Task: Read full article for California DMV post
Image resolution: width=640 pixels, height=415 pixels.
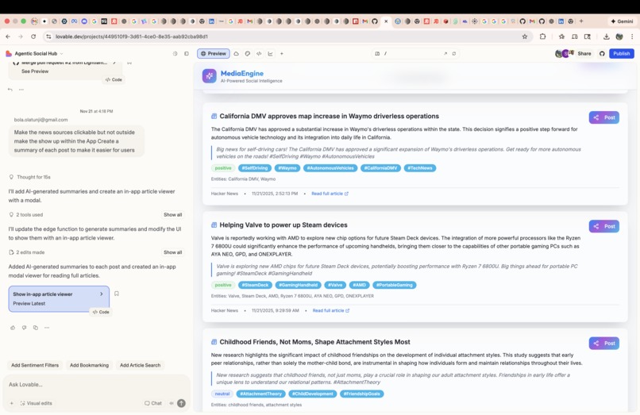Action: click(x=330, y=194)
